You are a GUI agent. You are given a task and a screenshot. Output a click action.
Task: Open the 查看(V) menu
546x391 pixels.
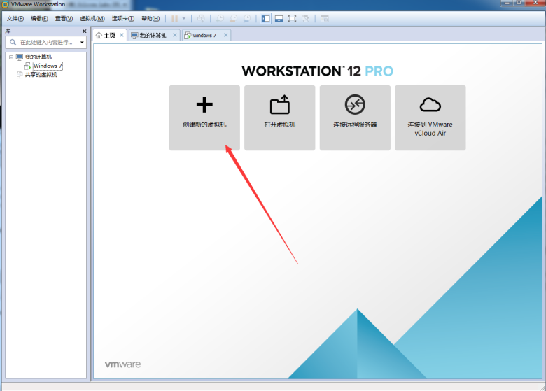point(64,19)
